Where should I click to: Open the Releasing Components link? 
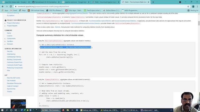pos(15,68)
